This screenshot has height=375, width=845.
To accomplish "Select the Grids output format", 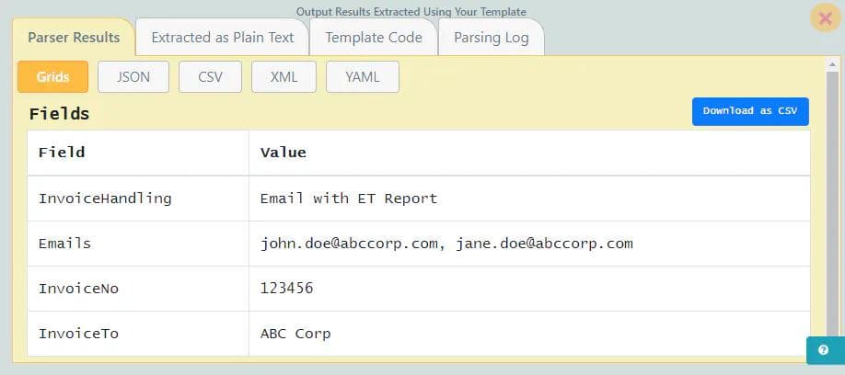I will pyautogui.click(x=52, y=77).
